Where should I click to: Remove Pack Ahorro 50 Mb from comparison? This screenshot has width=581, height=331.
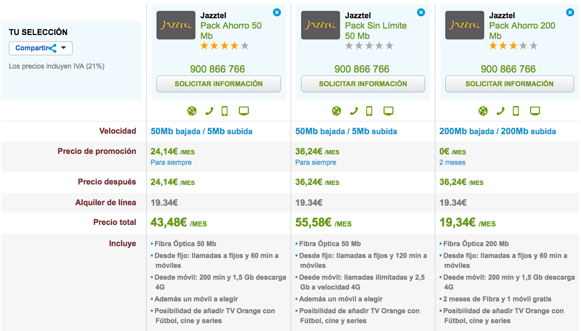coord(277,12)
